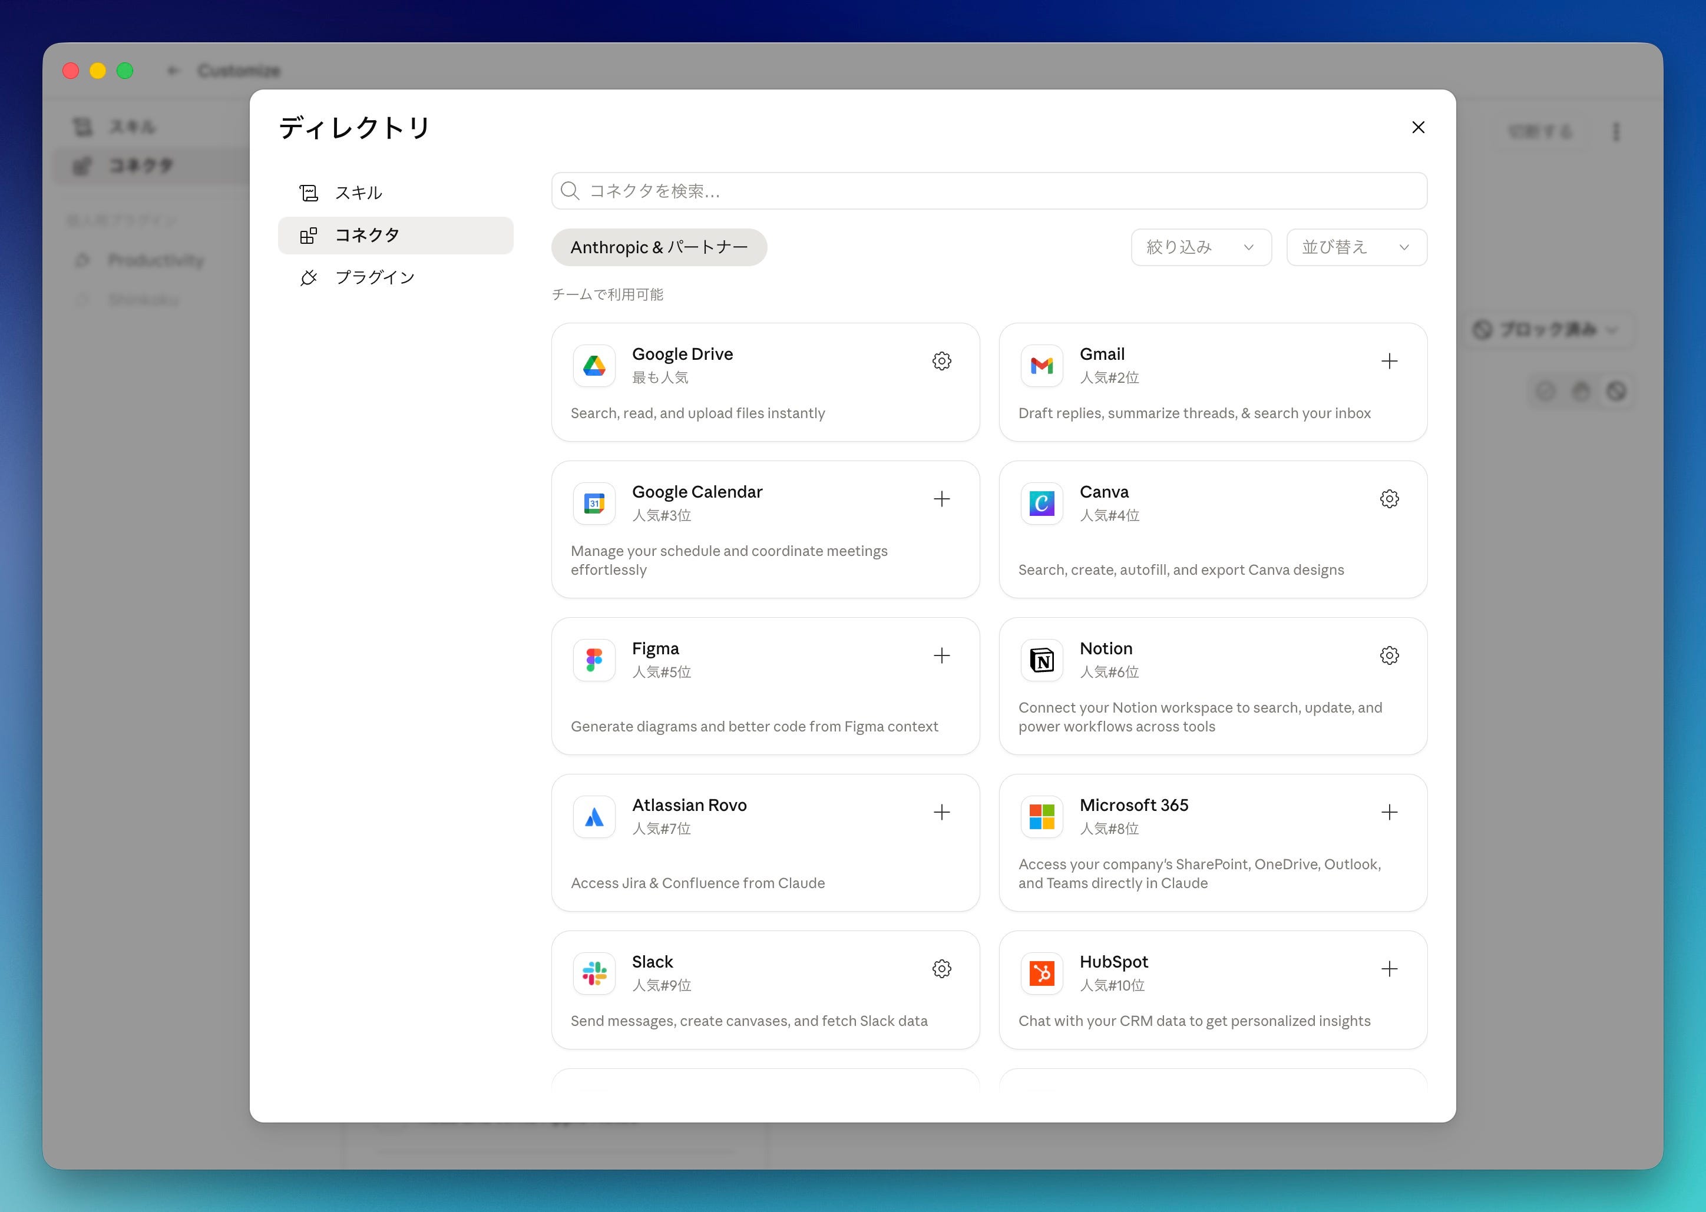Click the Microsoft 365 card title
1706x1212 pixels.
coord(1133,806)
